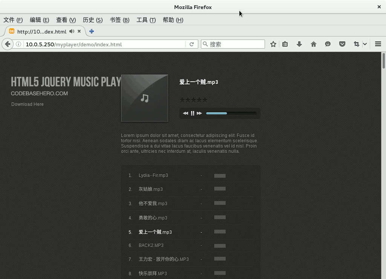Reload the current page

191,44
